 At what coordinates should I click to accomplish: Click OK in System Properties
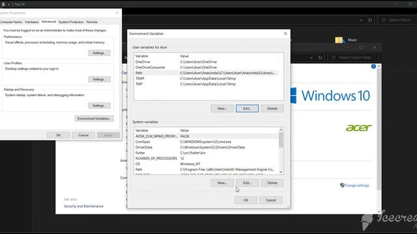58,135
